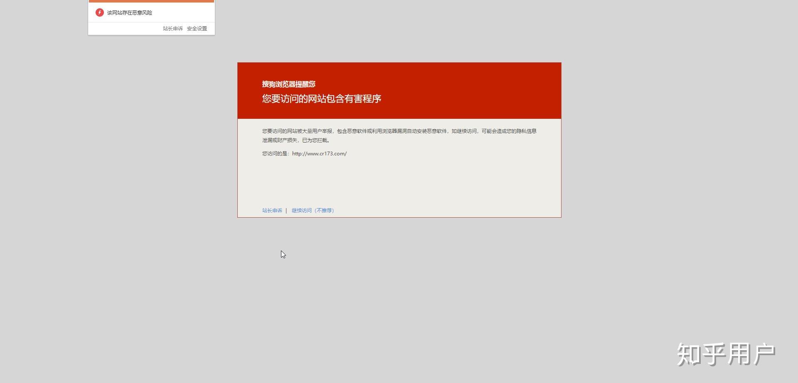Click the 搜狗浏览器提醒您 heading
798x383 pixels.
[289, 84]
